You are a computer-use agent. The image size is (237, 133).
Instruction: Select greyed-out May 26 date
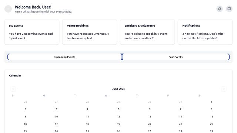coord(25,102)
